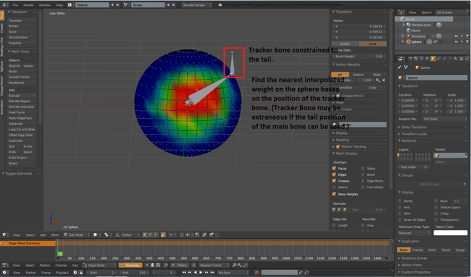
Task: Click the snap magnet icon in 3D header
Action: [182, 235]
